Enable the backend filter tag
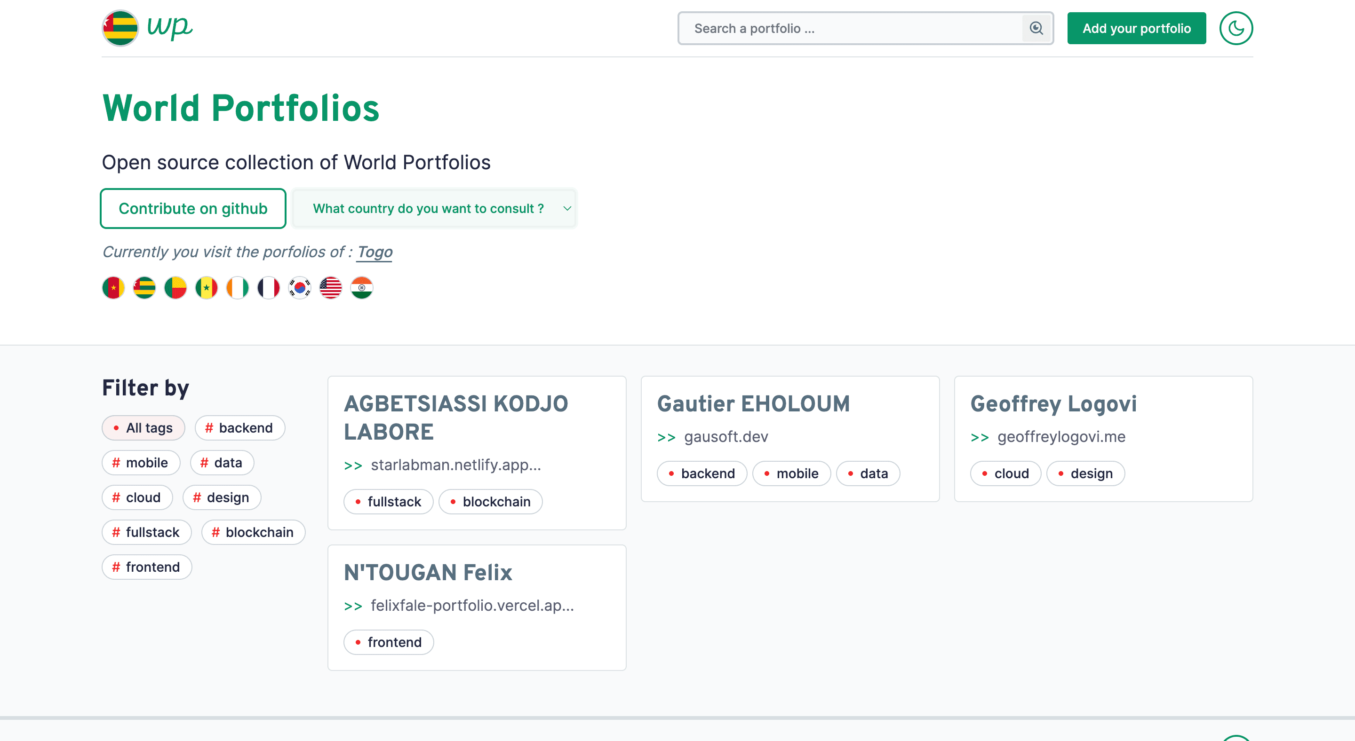 click(x=239, y=428)
